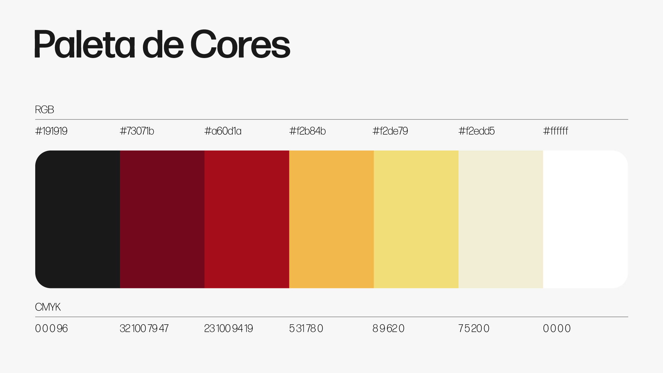Click the dark burgundy #73071b swatch
This screenshot has width=663, height=373.
click(162, 219)
